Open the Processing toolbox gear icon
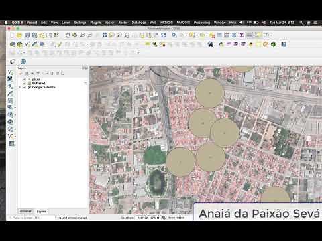Viewport: 322px width, 241px height. coord(234,35)
